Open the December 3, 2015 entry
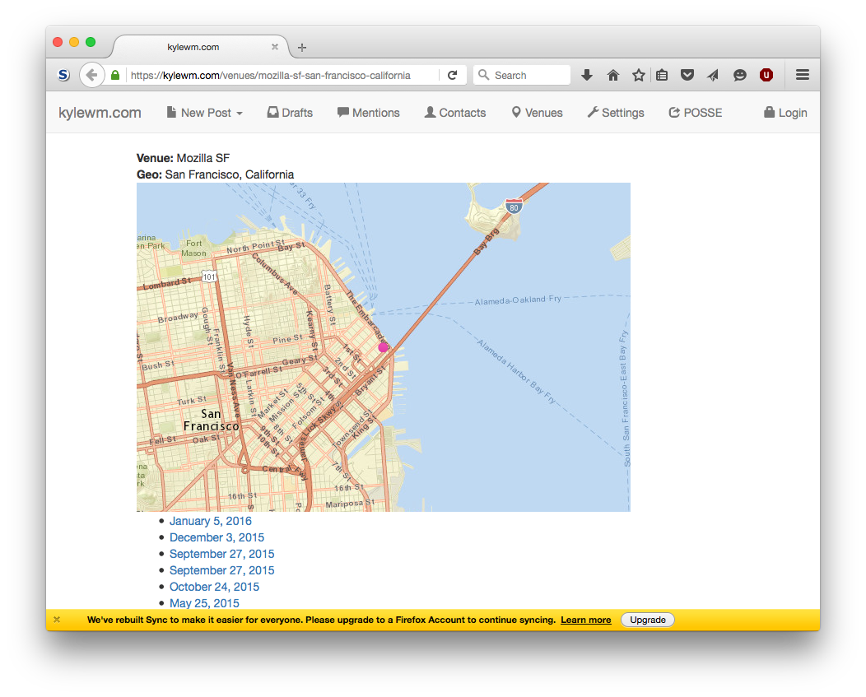The image size is (866, 697). [217, 537]
